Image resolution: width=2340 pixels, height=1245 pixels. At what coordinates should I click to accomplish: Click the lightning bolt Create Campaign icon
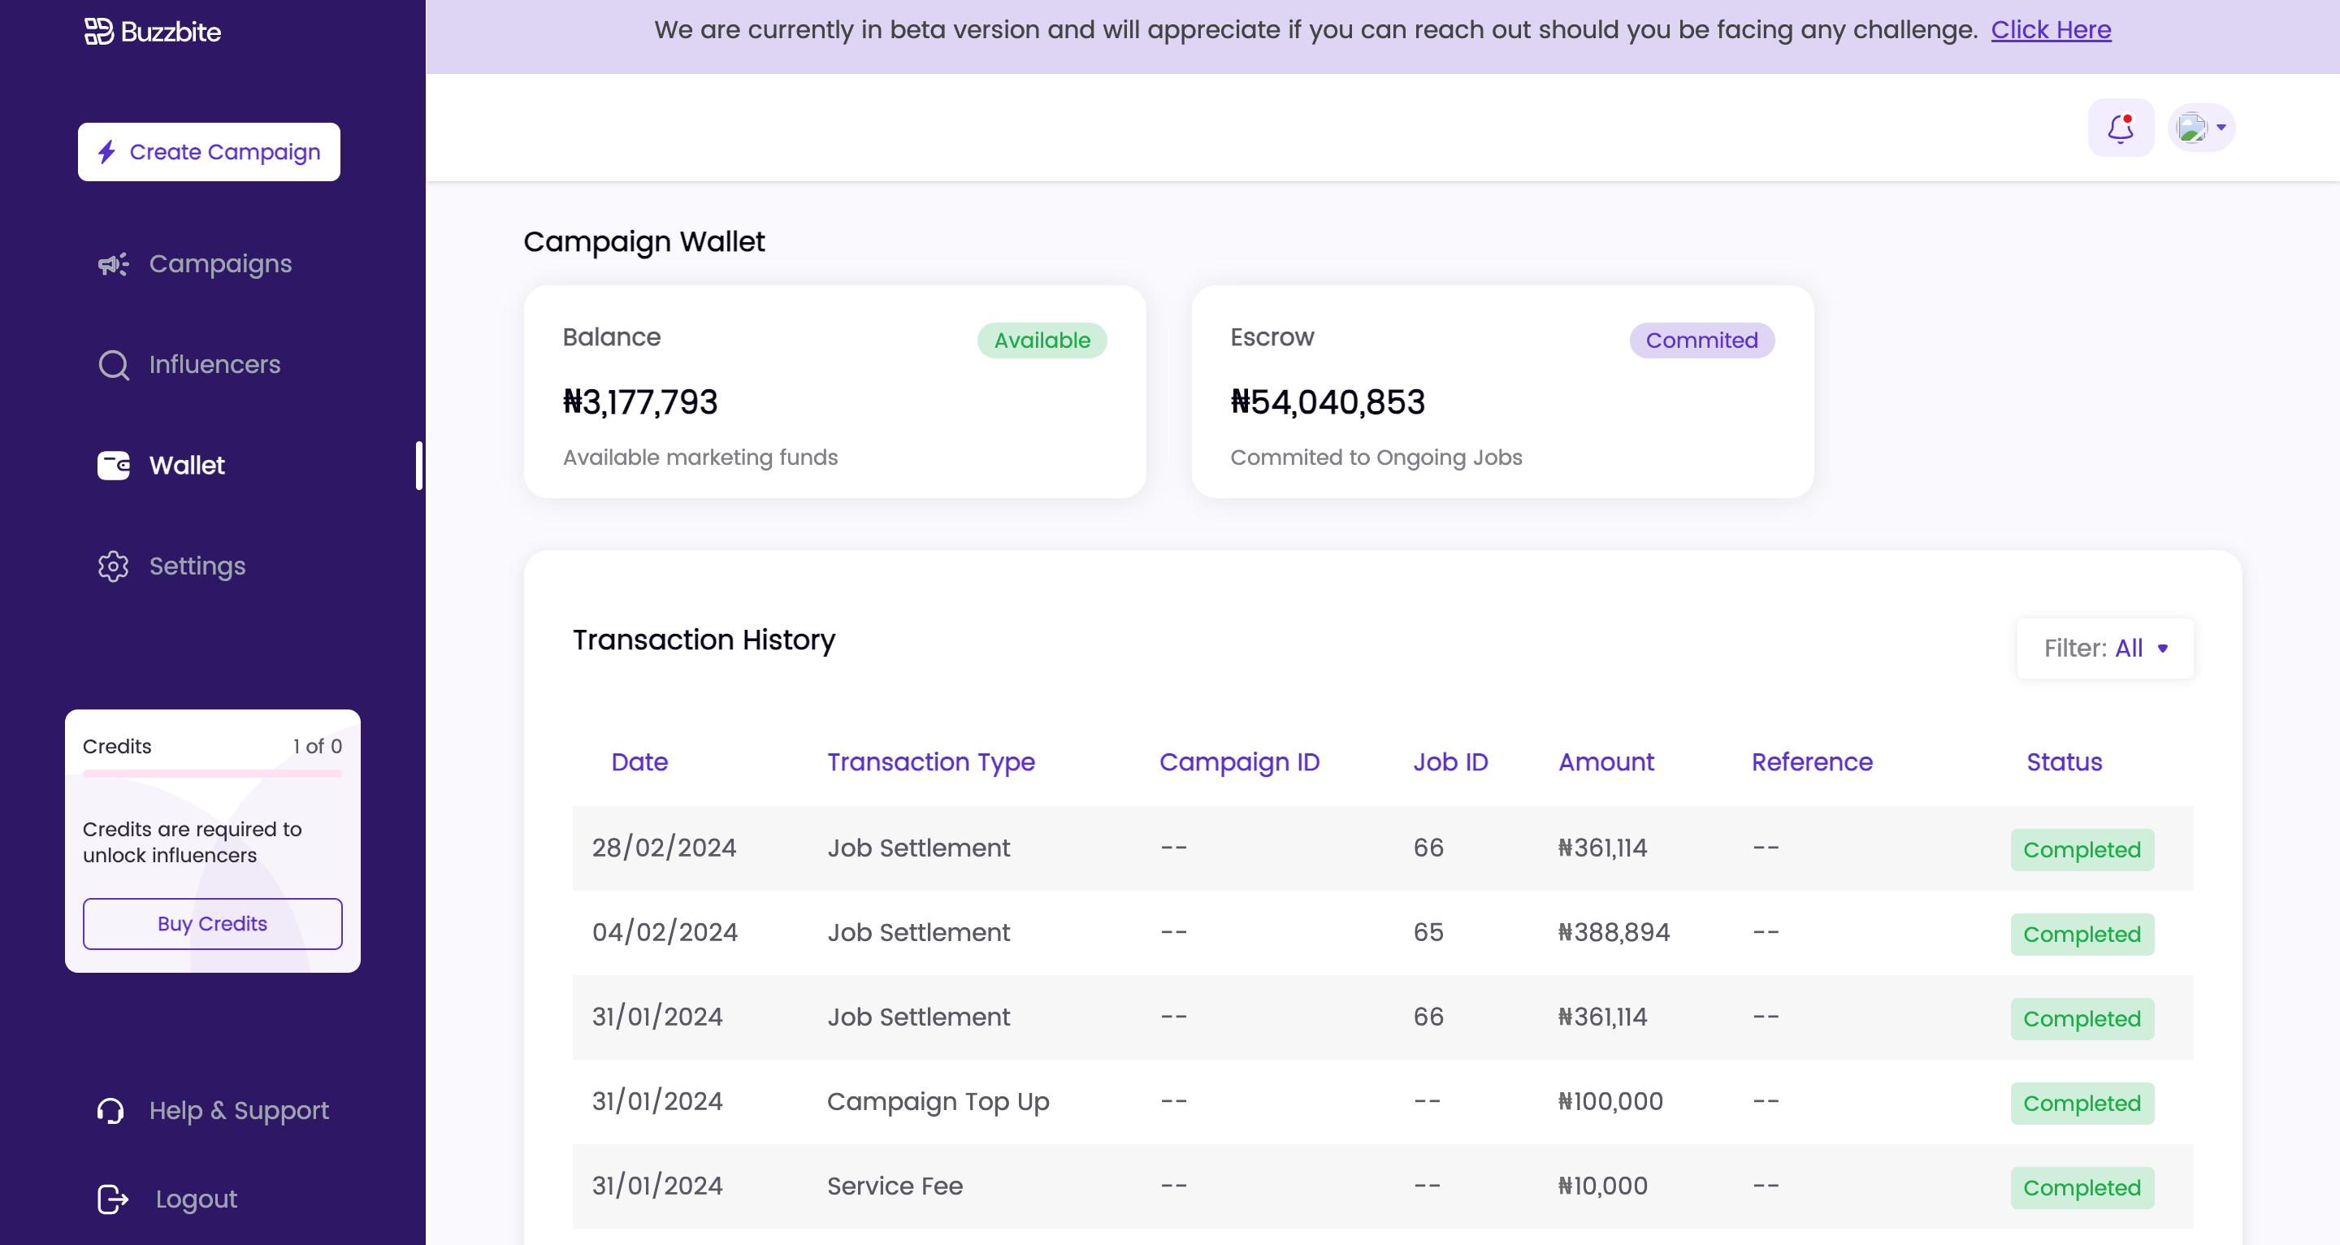107,152
